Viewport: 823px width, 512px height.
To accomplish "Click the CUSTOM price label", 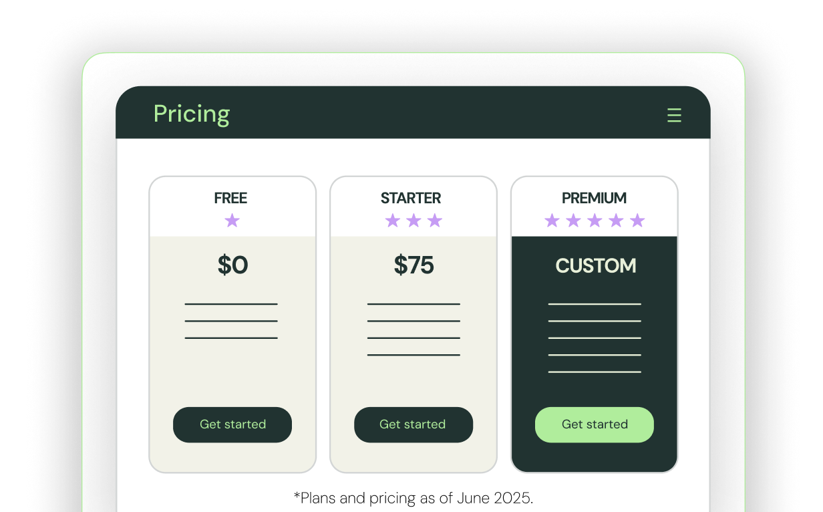I will coord(596,265).
